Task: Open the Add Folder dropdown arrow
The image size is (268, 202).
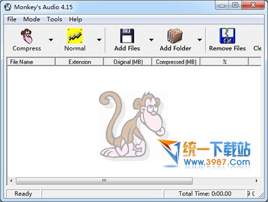Action: coord(199,40)
